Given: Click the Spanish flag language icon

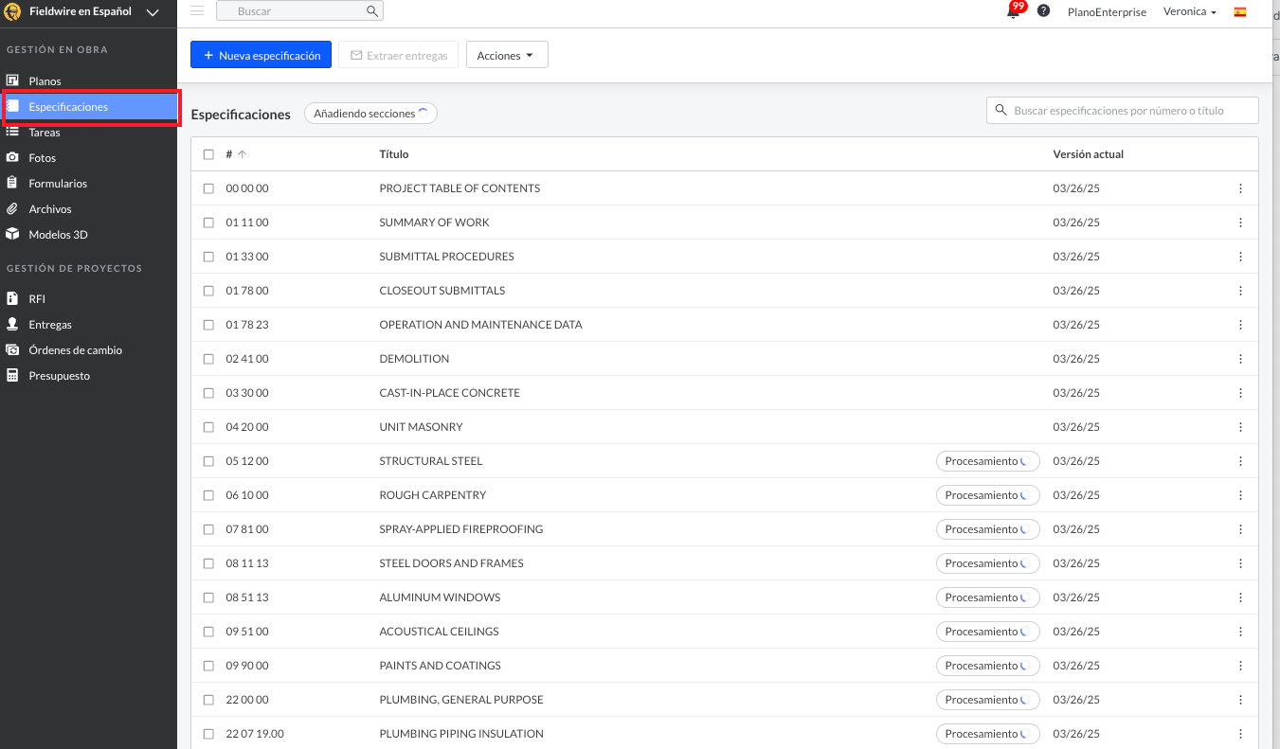Looking at the screenshot, I should pyautogui.click(x=1240, y=12).
